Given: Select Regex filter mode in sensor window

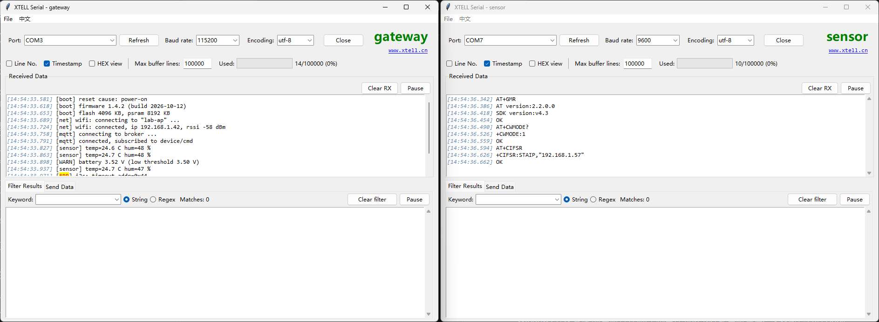Looking at the screenshot, I should coord(593,200).
